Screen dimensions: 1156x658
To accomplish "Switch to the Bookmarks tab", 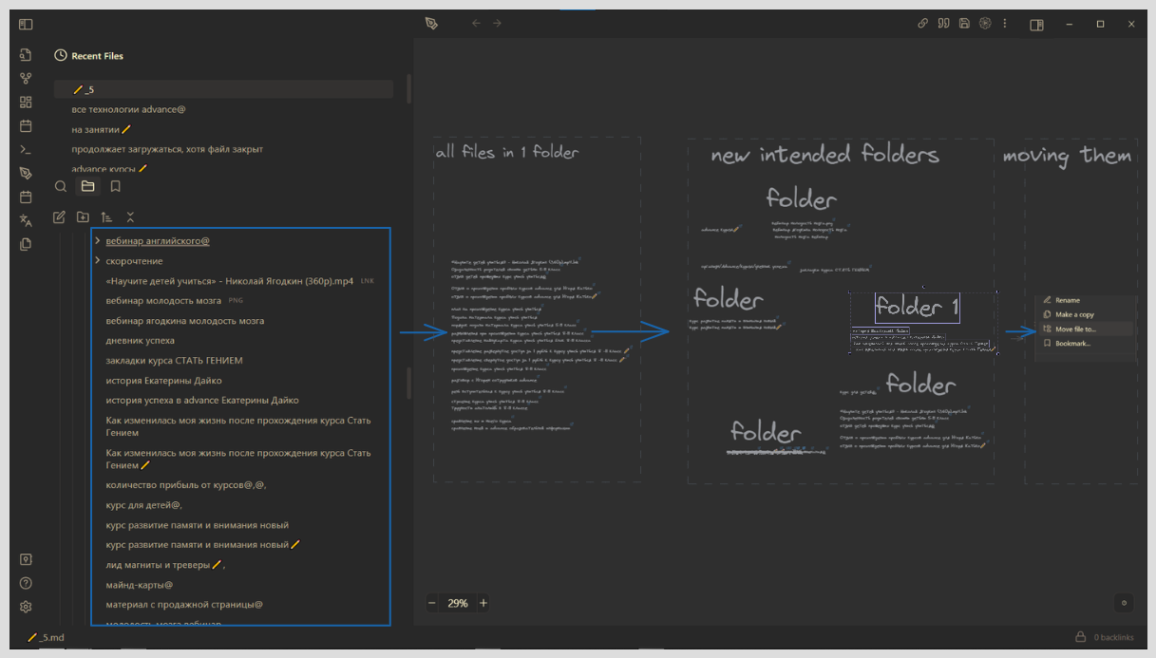I will tap(115, 186).
